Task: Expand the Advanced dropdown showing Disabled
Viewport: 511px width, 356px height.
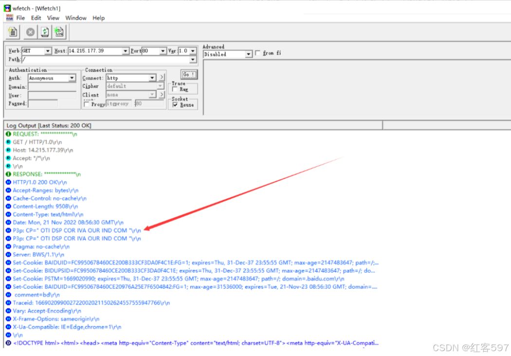Action: coord(249,54)
